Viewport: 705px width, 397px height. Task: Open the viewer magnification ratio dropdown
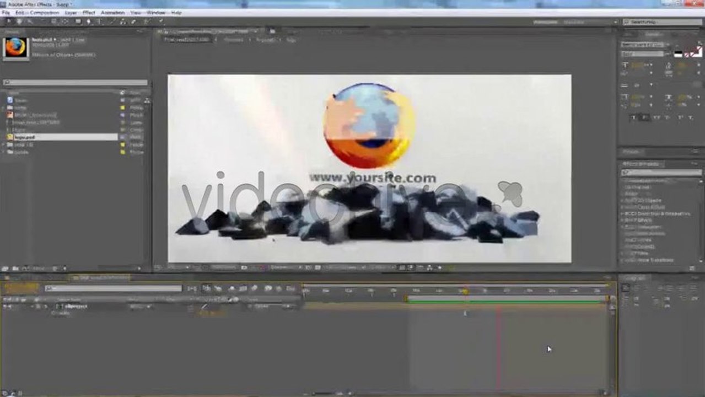(177, 267)
